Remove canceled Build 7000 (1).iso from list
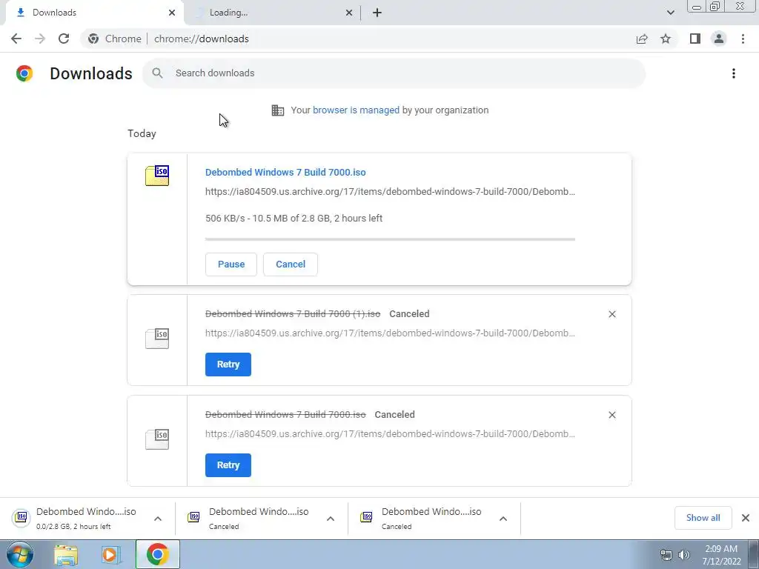Viewport: 759px width, 569px height. [x=611, y=314]
